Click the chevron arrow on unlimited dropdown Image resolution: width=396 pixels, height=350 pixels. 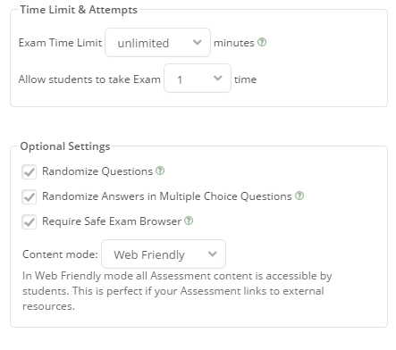point(197,43)
